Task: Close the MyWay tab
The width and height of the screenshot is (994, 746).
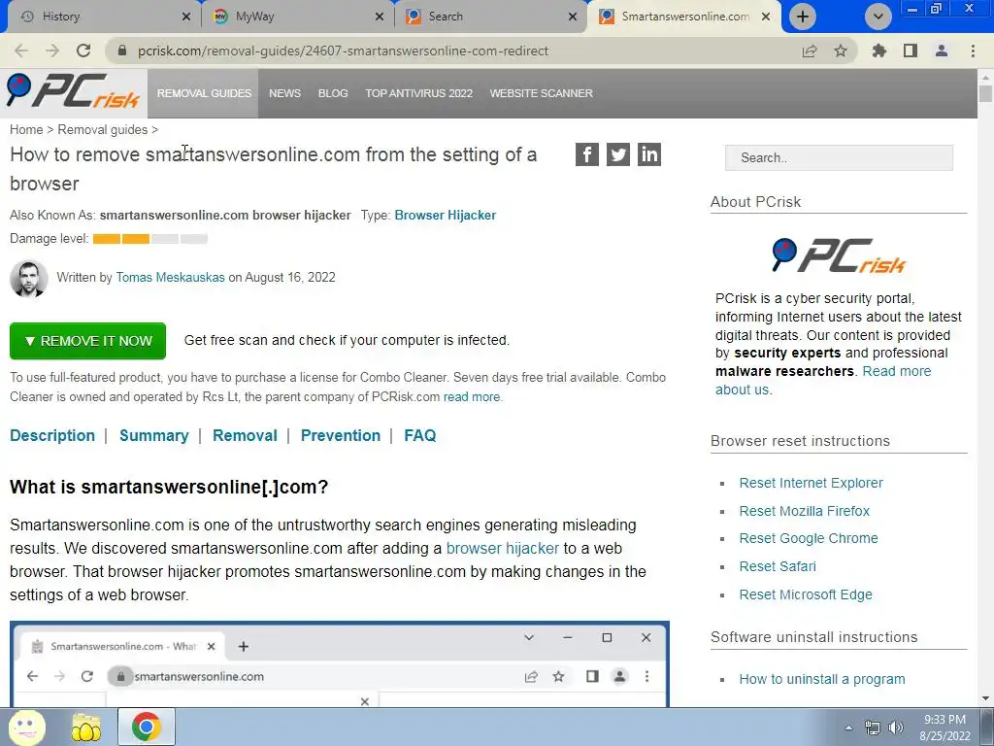Action: (x=380, y=17)
